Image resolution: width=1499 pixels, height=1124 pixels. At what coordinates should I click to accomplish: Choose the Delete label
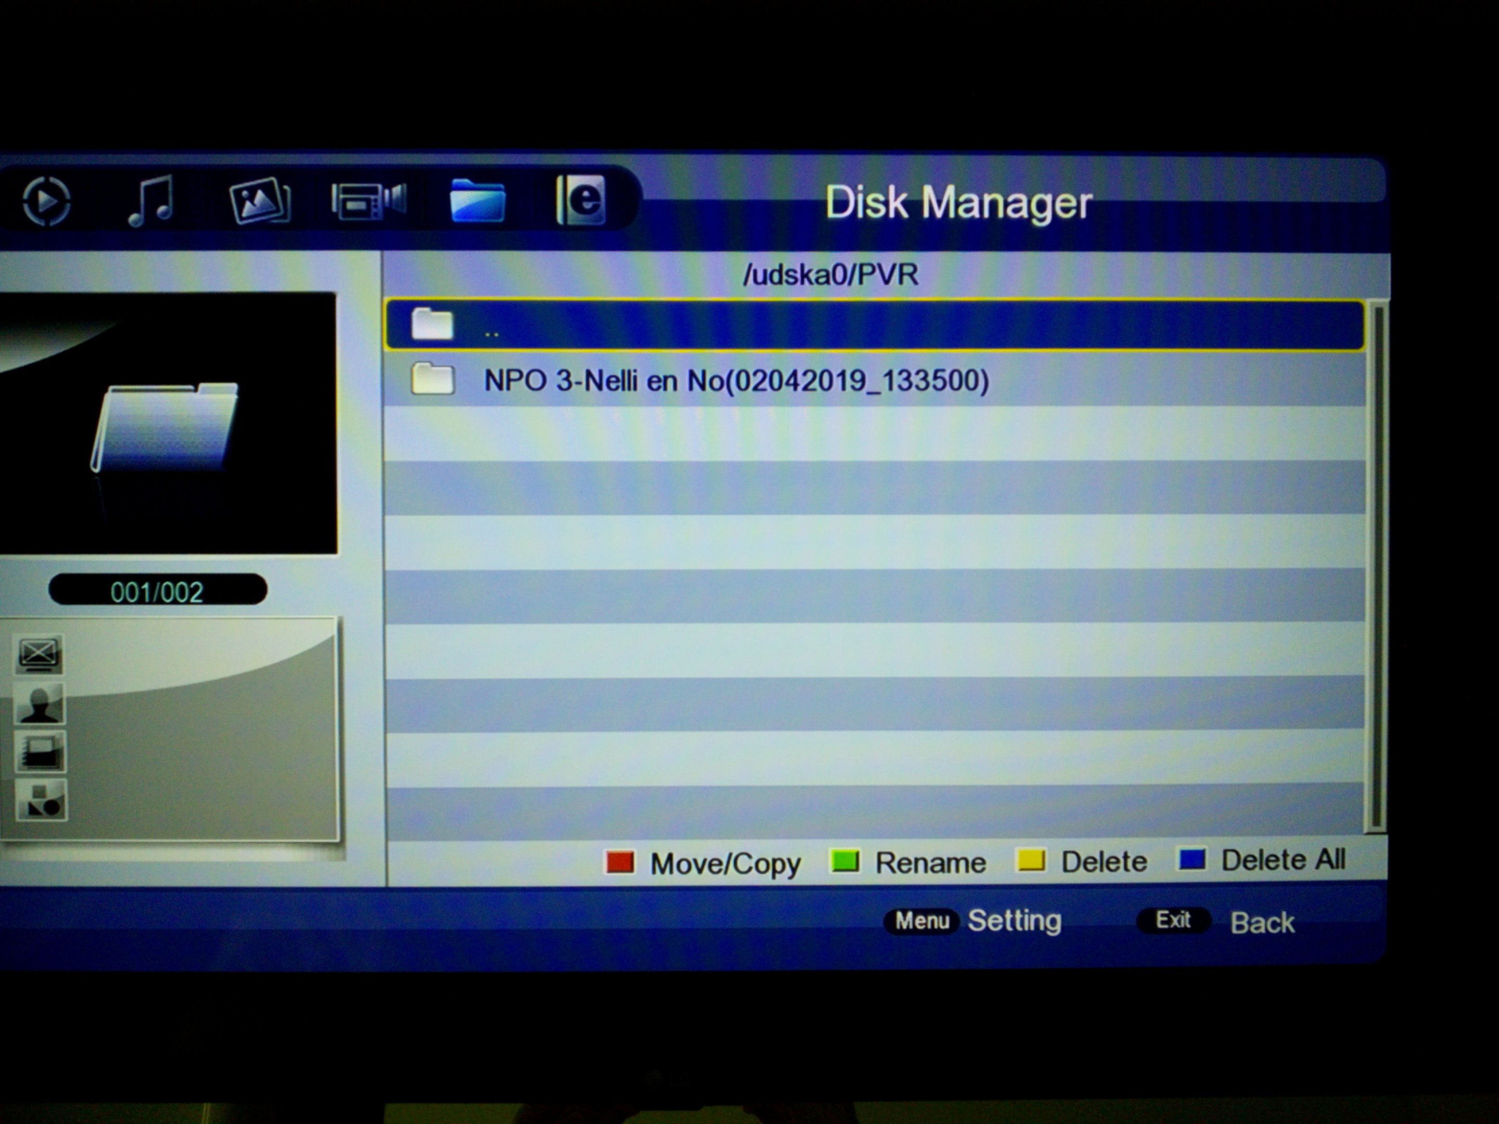tap(1104, 861)
